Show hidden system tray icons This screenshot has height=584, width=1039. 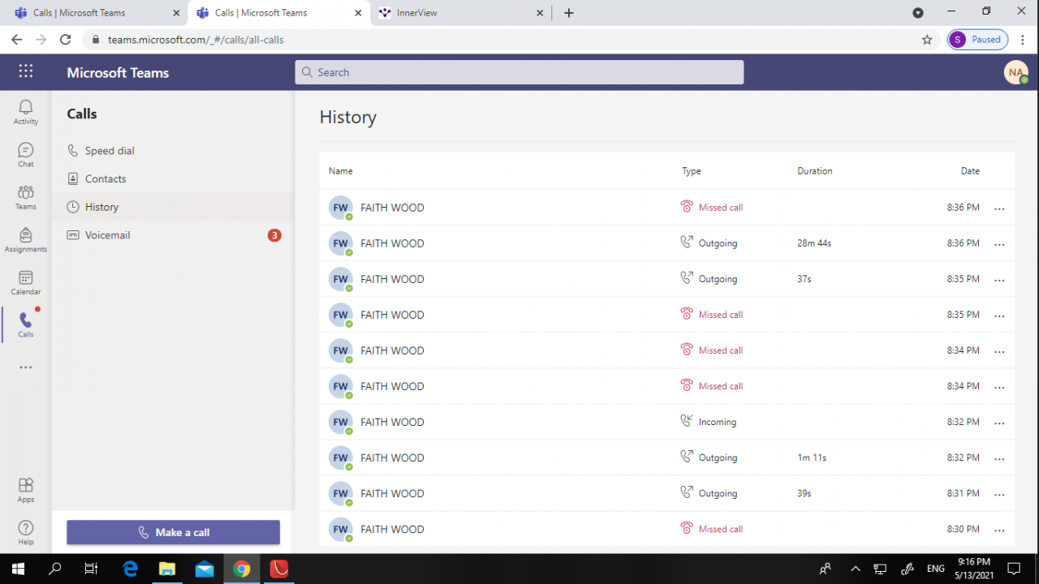click(856, 569)
